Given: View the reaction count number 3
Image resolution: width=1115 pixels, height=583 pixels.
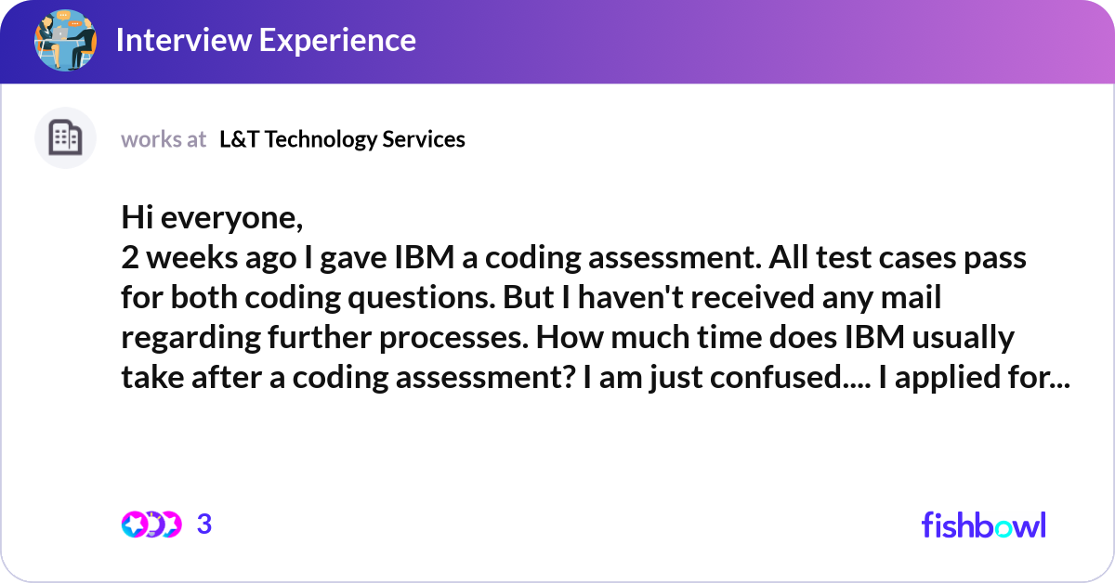Looking at the screenshot, I should [x=204, y=525].
